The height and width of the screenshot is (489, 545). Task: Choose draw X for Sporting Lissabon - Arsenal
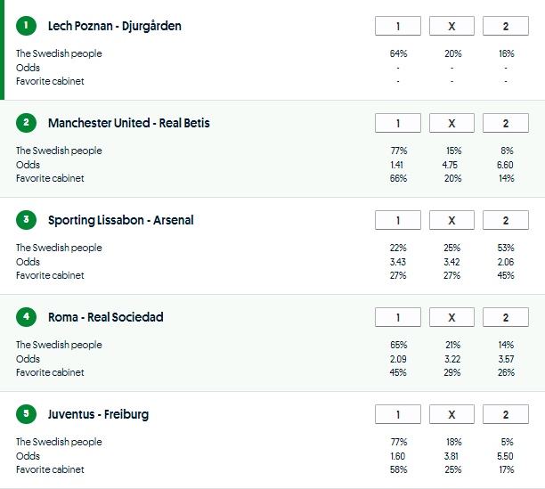pos(451,220)
